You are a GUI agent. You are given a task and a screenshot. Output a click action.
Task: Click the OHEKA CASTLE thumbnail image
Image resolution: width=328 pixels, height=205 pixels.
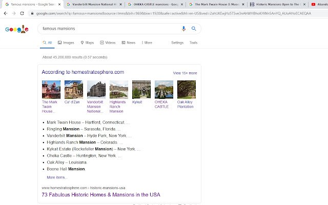click(x=164, y=90)
